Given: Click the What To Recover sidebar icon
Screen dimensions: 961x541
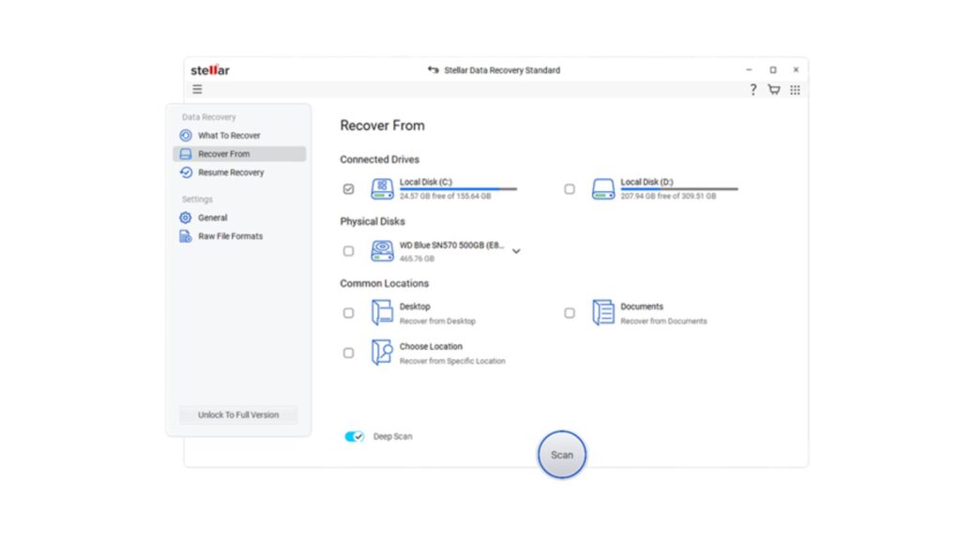Looking at the screenshot, I should click(186, 135).
